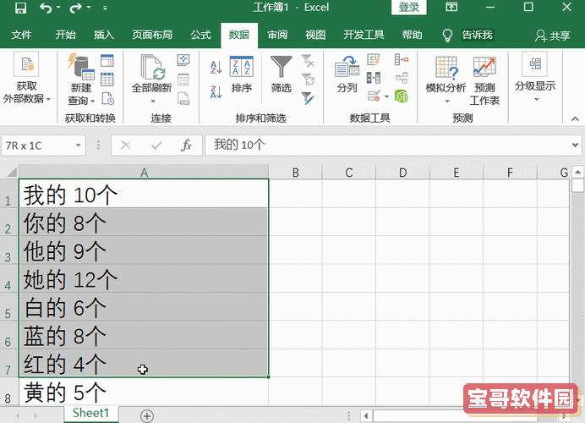This screenshot has height=423, width=585.
Task: Switch to the 审阅 tab
Action: (x=277, y=35)
